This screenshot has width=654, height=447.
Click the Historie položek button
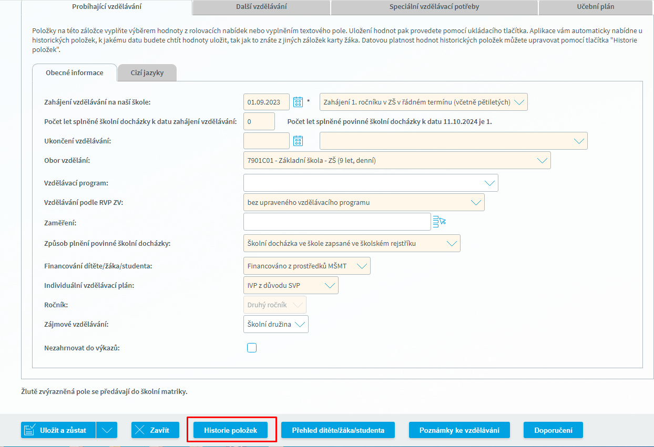pyautogui.click(x=231, y=430)
